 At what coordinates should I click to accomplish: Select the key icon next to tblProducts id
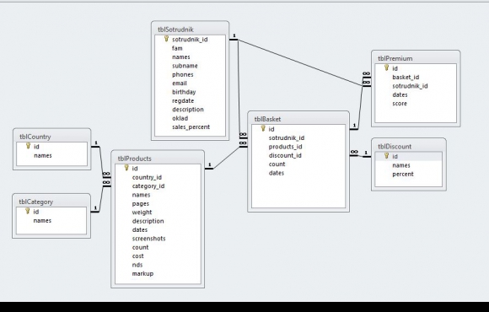(x=126, y=168)
